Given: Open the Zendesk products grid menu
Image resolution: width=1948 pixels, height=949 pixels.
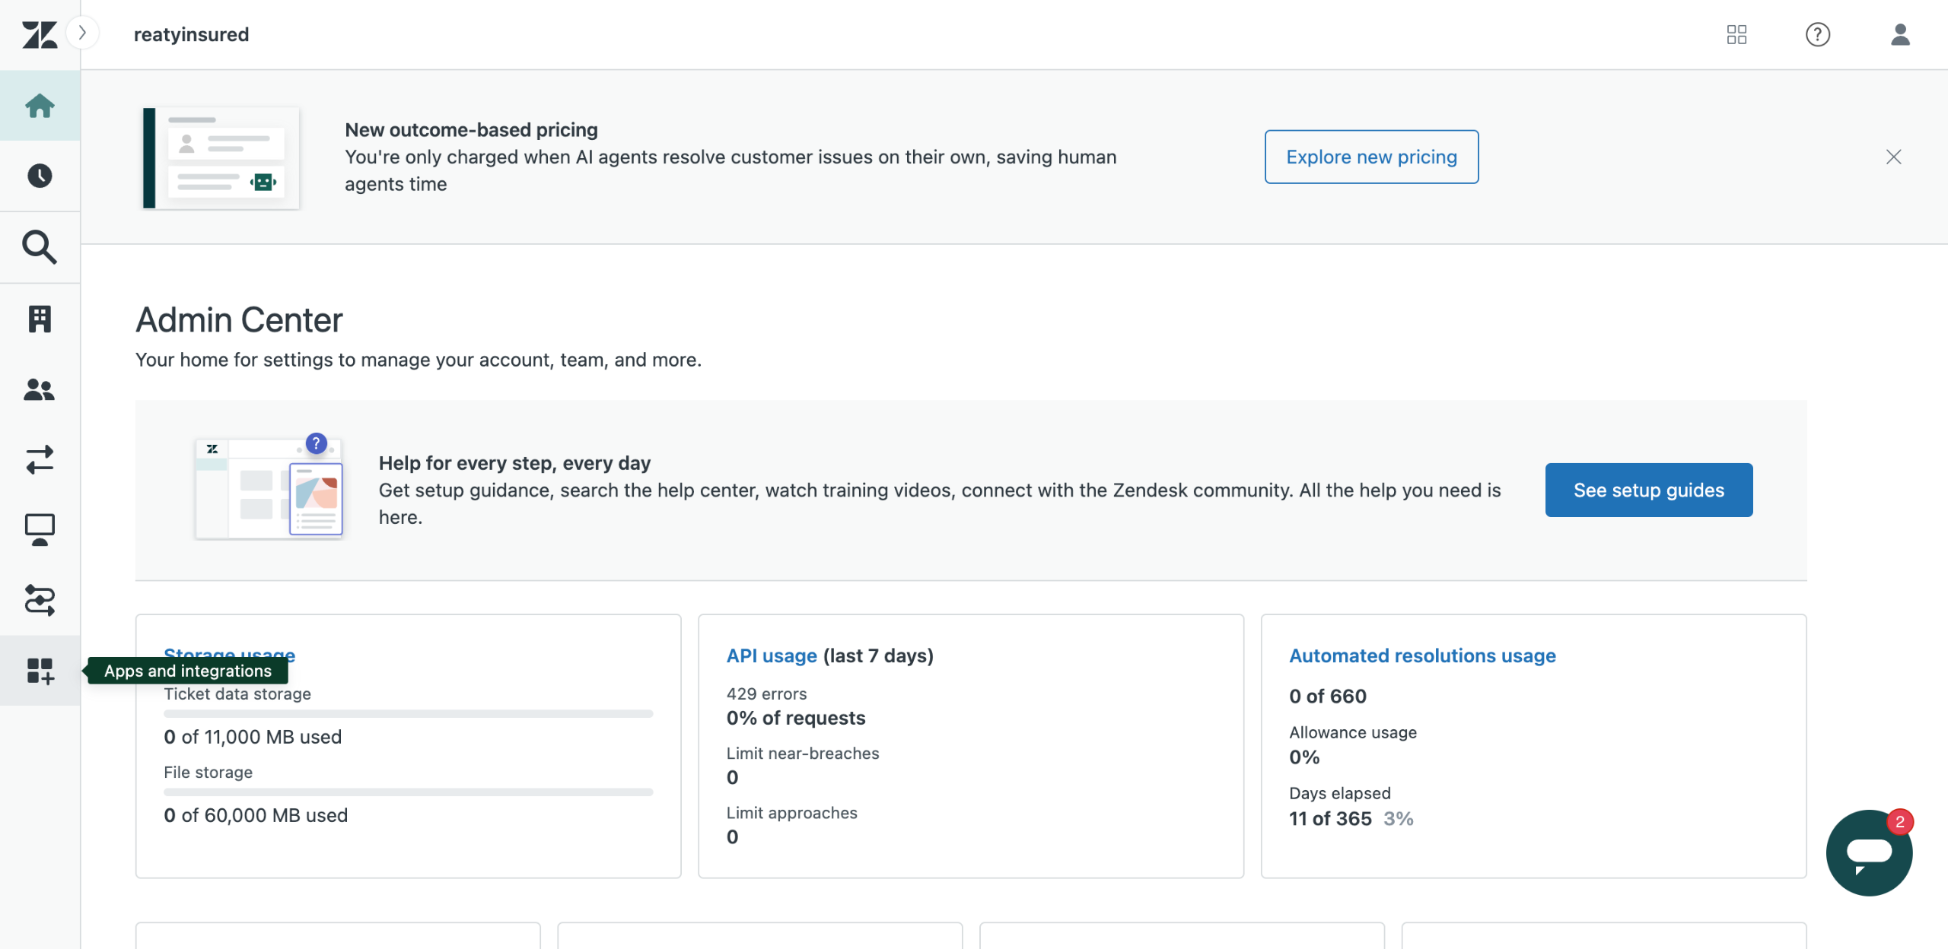Looking at the screenshot, I should (1736, 34).
